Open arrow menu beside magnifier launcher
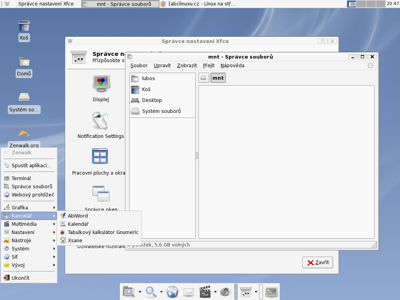Screen dimensions: 400x300 (161, 291)
